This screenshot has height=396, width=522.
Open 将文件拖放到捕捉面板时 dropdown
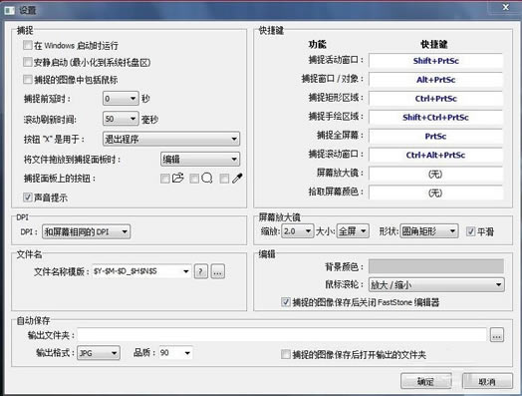tap(200, 159)
